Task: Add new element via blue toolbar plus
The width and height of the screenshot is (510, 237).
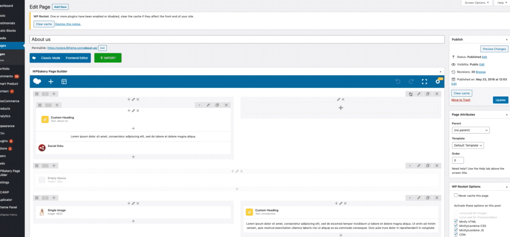Action: [50, 82]
